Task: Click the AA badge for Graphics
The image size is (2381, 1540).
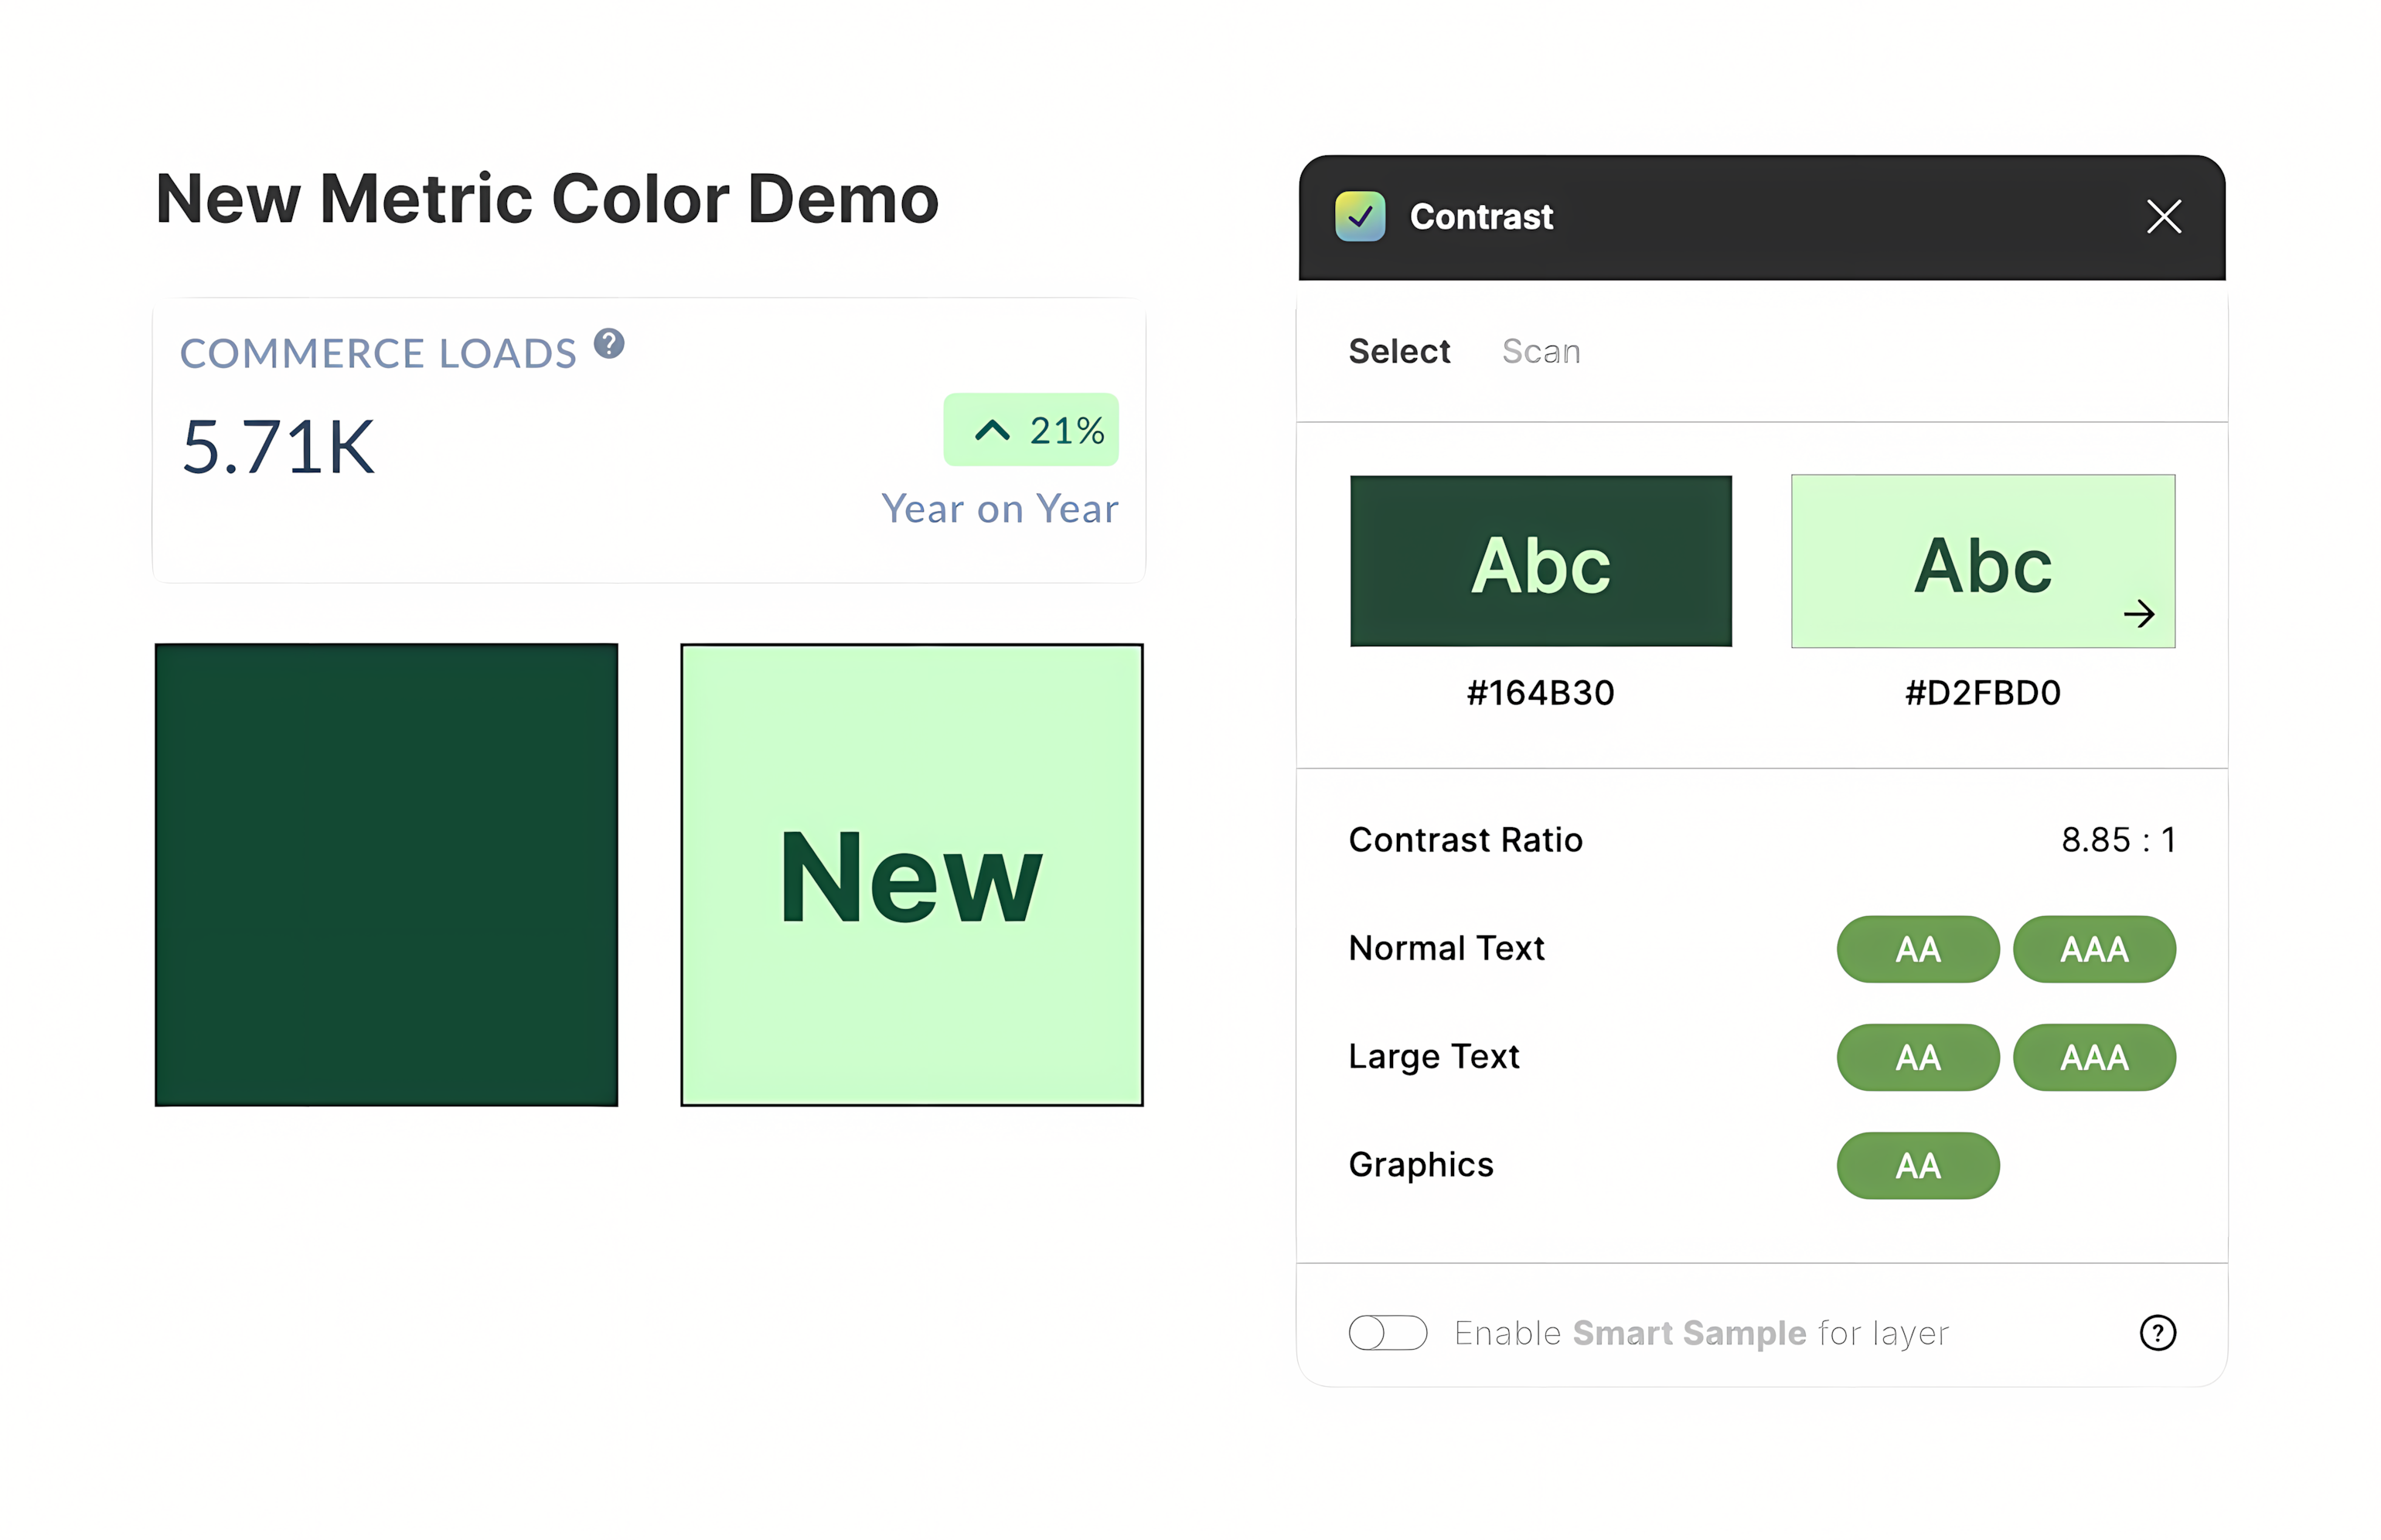Action: (1917, 1164)
